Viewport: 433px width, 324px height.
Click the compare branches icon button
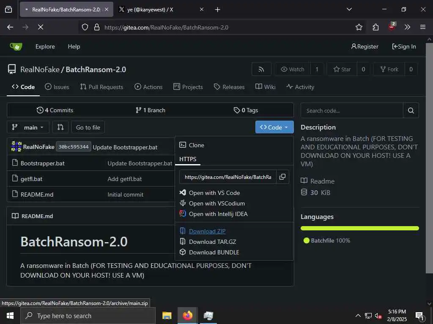point(60,127)
